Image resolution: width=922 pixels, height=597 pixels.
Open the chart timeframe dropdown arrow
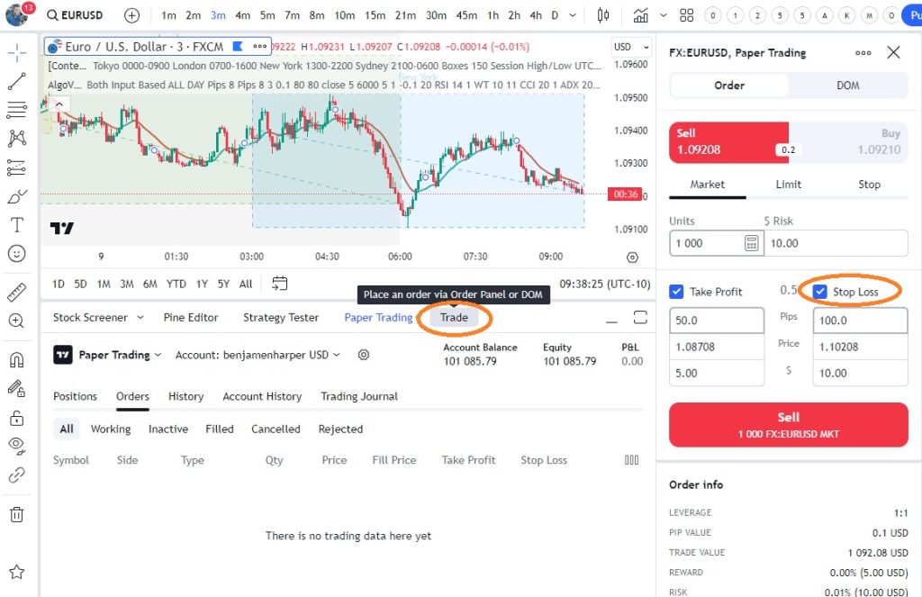coord(573,14)
